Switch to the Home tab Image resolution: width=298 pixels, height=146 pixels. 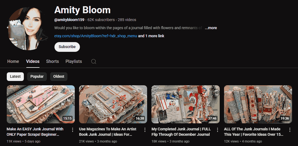click(13, 62)
